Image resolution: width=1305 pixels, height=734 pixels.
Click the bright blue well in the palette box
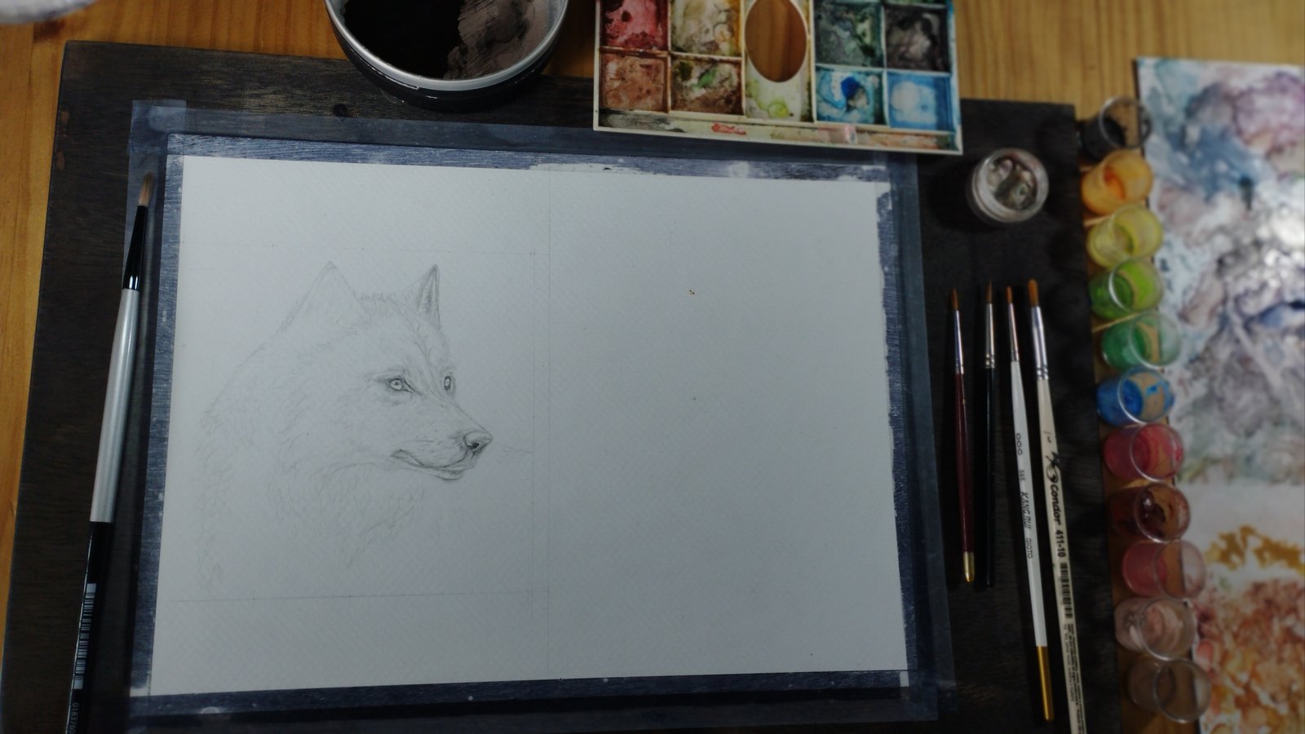pos(848,95)
